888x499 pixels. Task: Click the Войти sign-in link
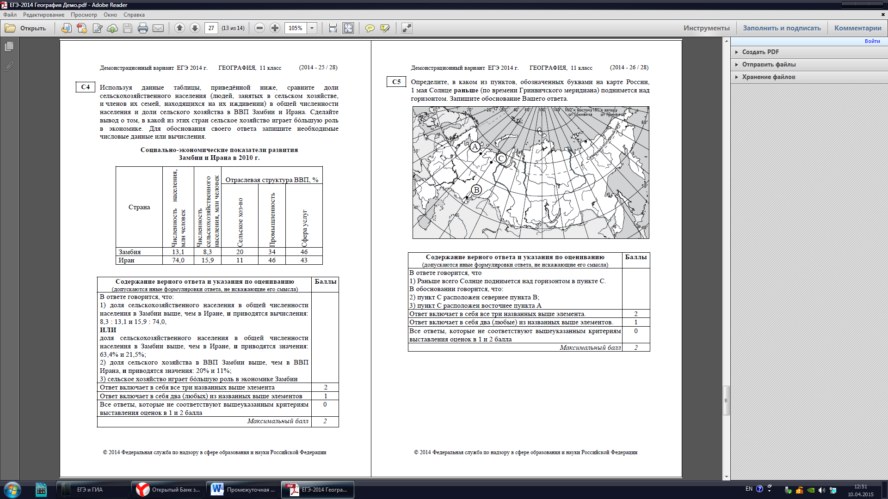point(872,41)
